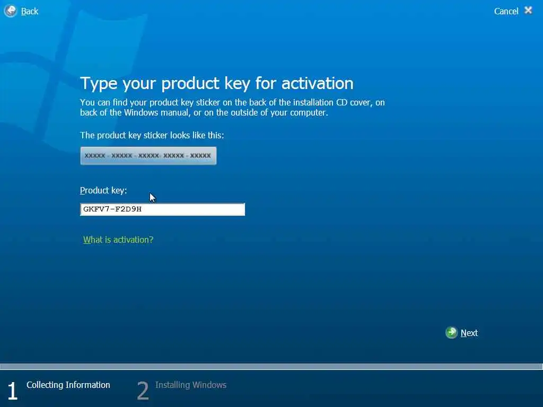Viewport: 543px width, 407px height.
Task: Click the Back text link
Action: coord(30,12)
